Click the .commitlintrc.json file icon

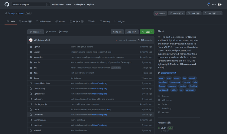31,83
